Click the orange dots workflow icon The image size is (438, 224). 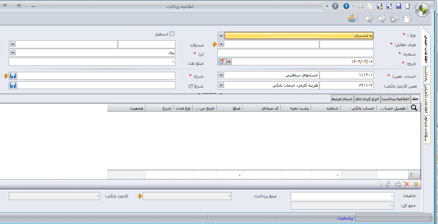click(352, 19)
